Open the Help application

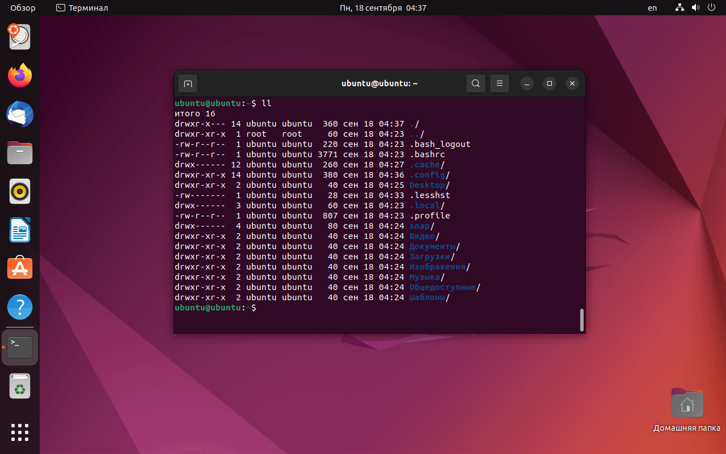[x=20, y=307]
